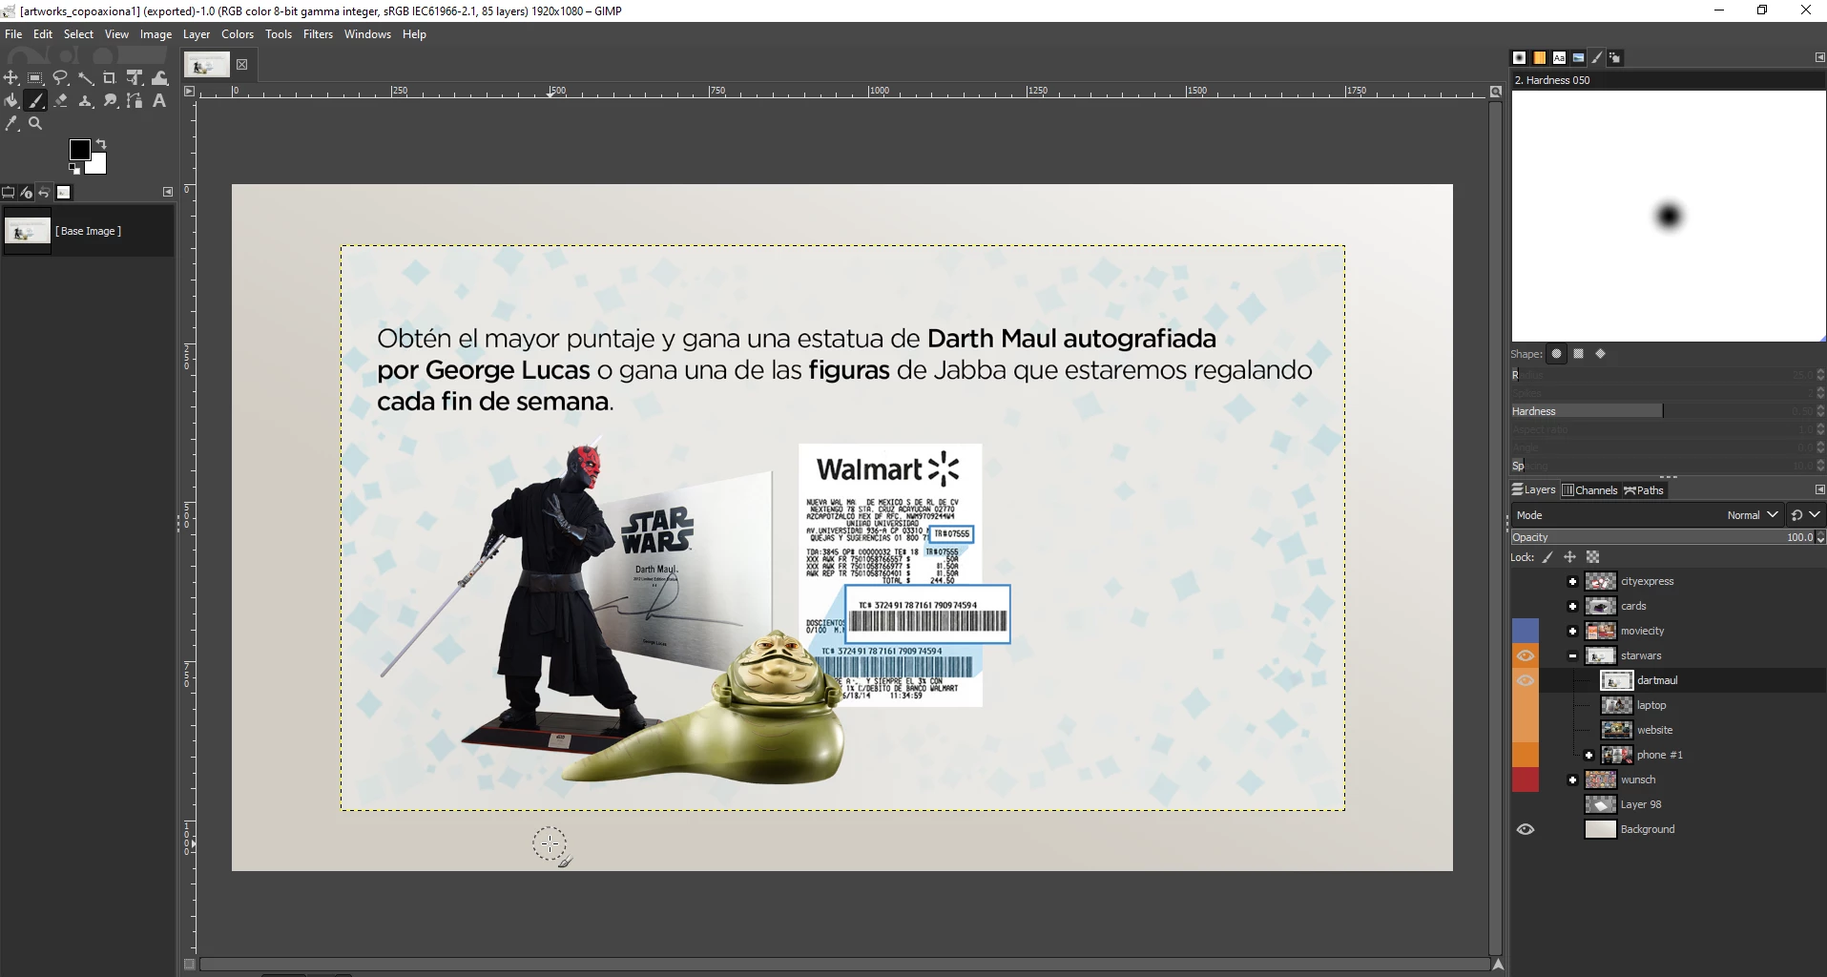This screenshot has height=977, width=1827.
Task: Open the Filters menu
Action: 318,34
